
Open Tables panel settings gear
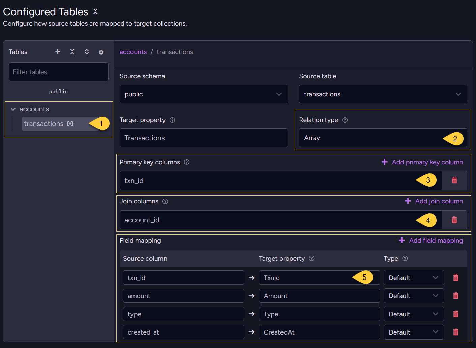pos(101,52)
